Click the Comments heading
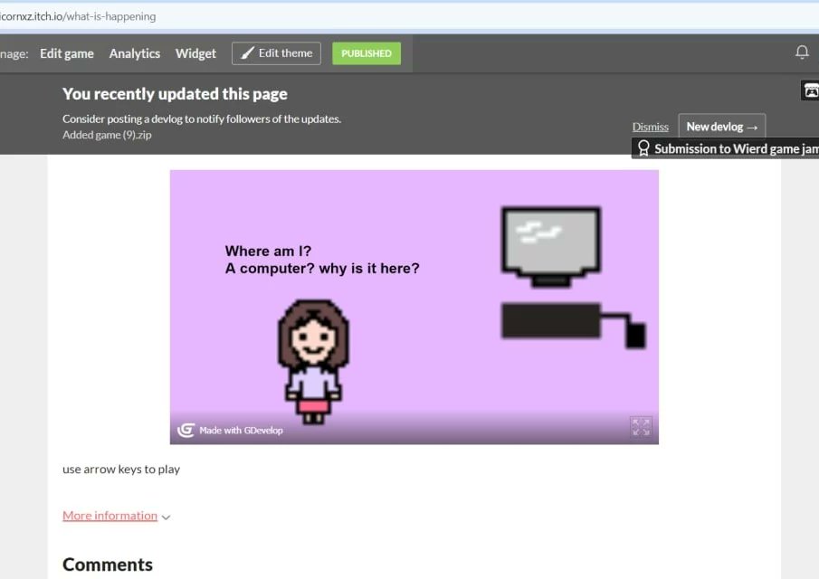The image size is (819, 579). point(108,565)
